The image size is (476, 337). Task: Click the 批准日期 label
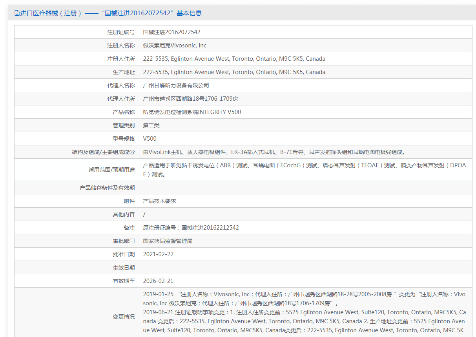(124, 254)
